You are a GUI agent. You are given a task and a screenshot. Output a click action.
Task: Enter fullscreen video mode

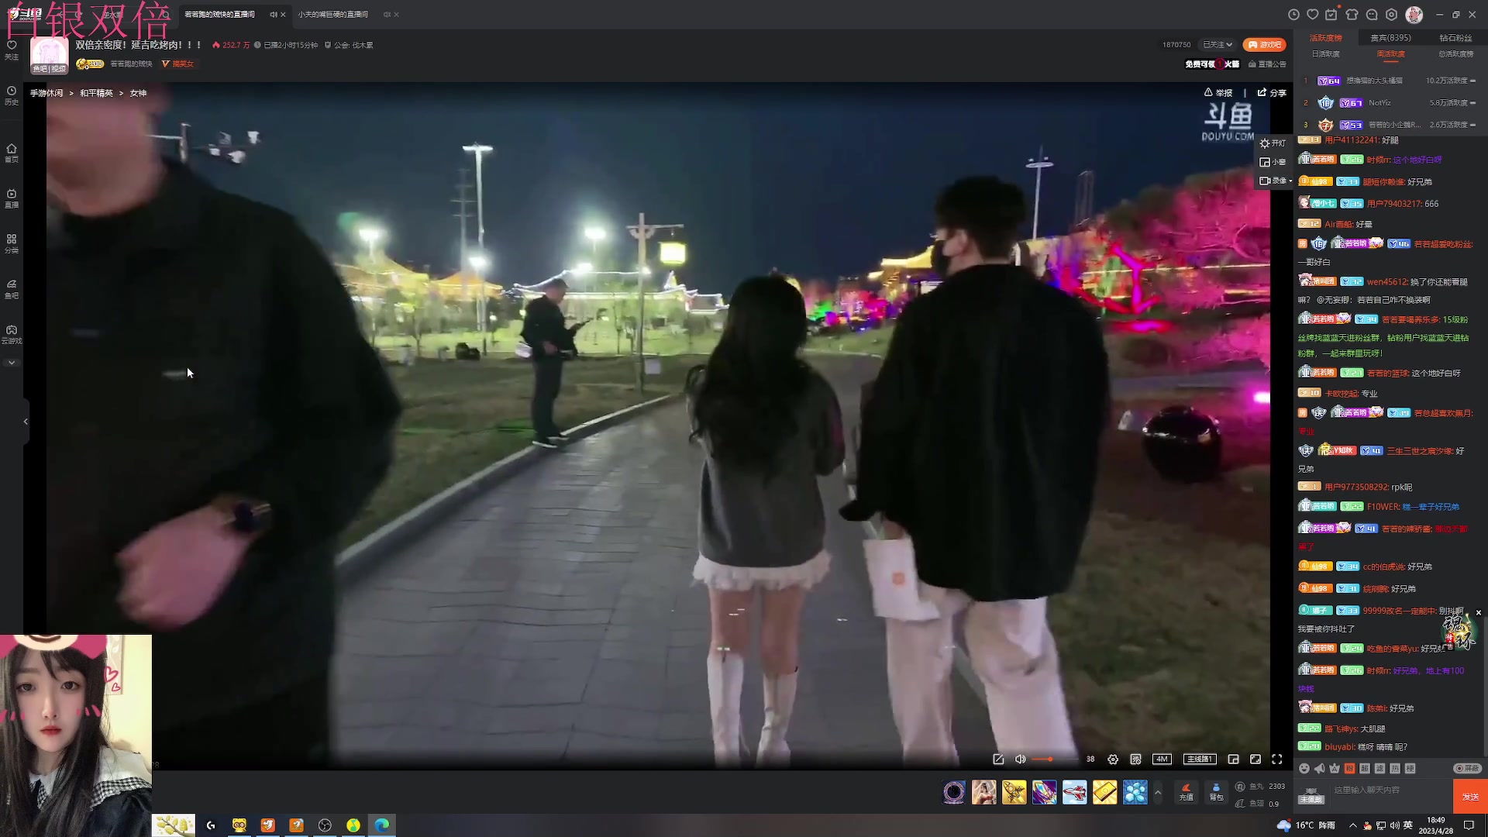tap(1277, 759)
